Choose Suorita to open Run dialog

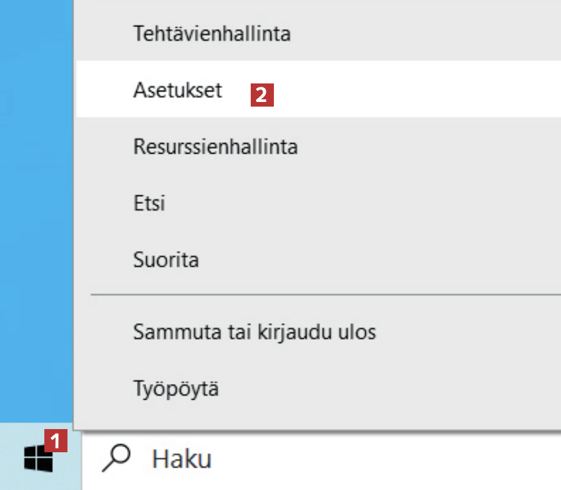pyautogui.click(x=165, y=259)
